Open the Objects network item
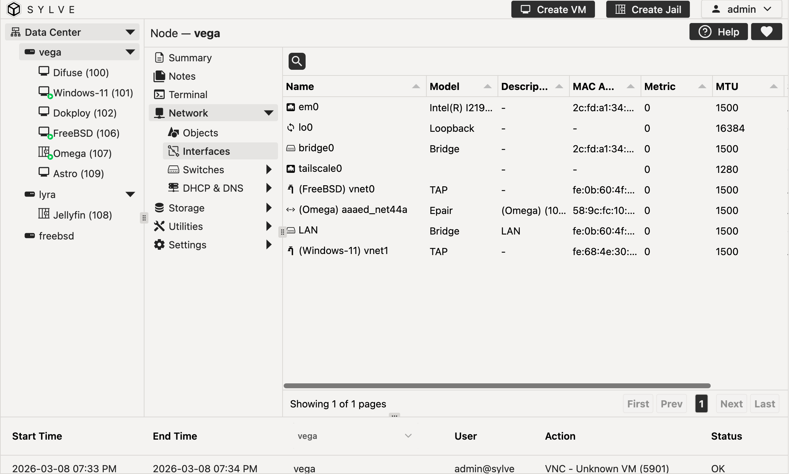Viewport: 789px width, 474px height. click(x=200, y=133)
